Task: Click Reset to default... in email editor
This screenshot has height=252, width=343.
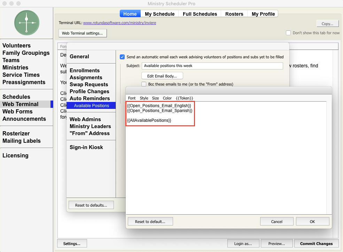Action: point(150,222)
